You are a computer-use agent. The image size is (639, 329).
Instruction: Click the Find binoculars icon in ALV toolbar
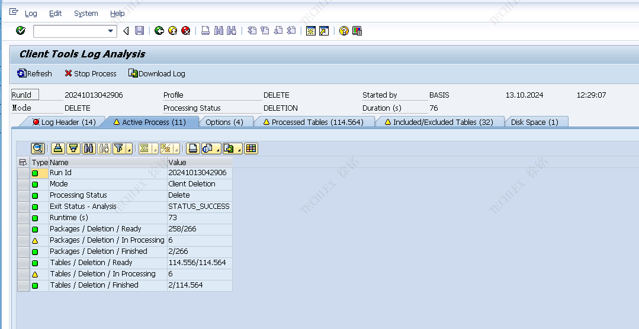point(89,149)
